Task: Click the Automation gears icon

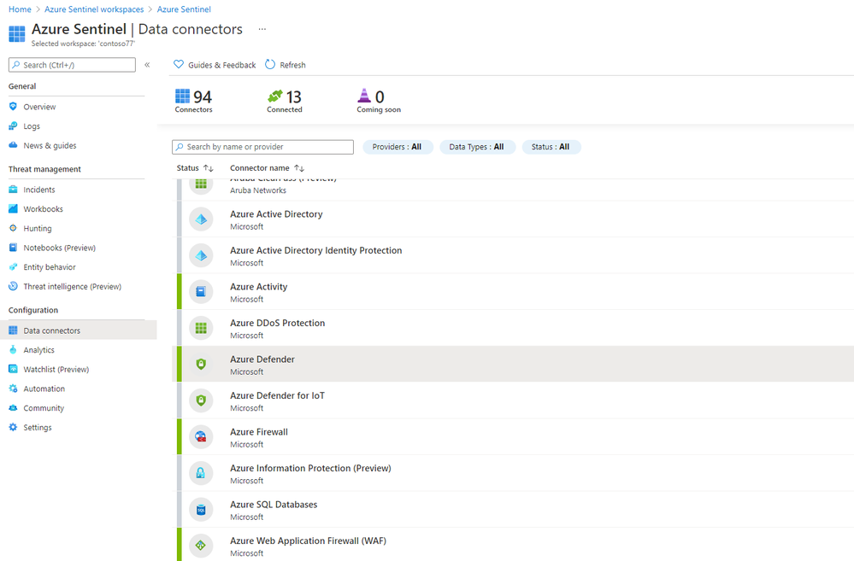Action: (13, 389)
